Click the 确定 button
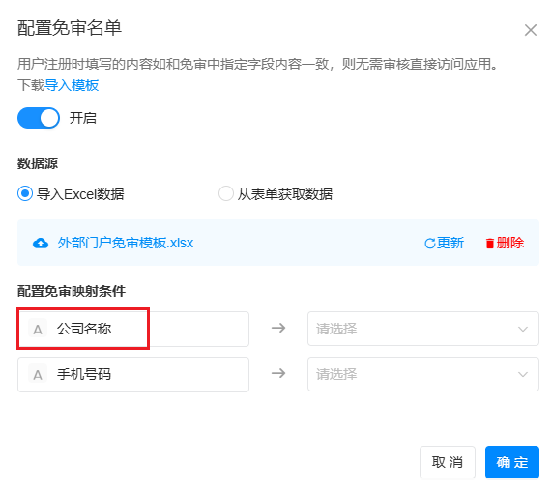This screenshot has height=493, width=552. [x=511, y=462]
